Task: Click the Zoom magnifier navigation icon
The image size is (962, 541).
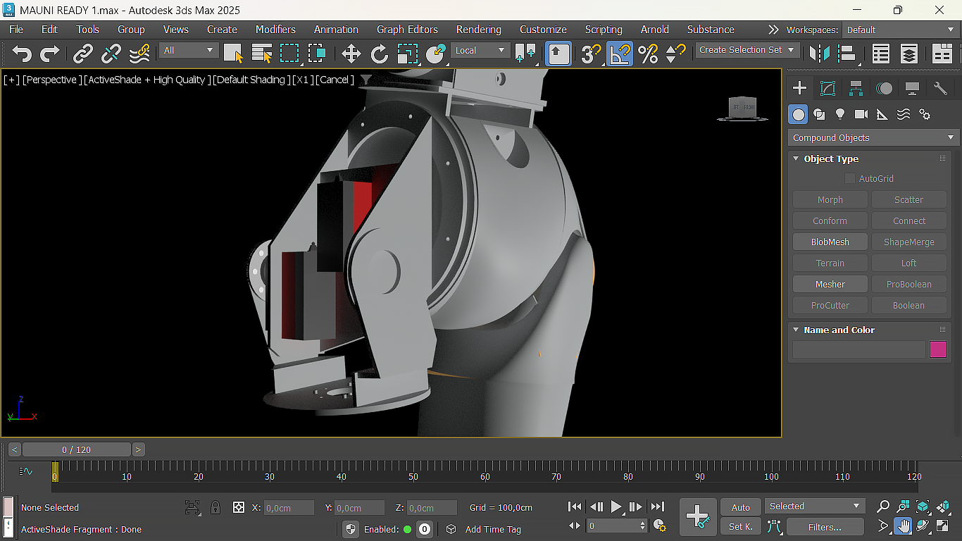Action: coord(883,506)
